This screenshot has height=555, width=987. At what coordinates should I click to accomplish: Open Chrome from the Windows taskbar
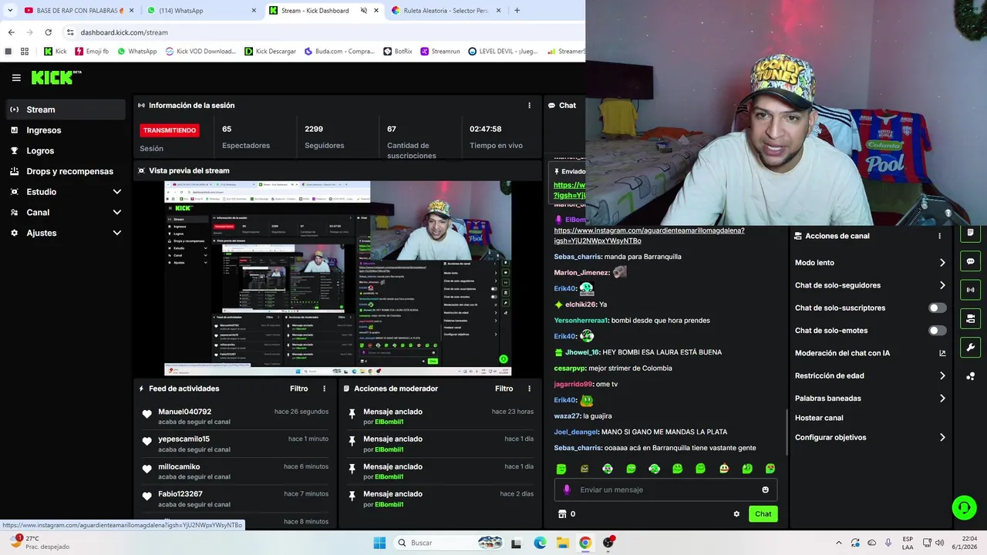click(x=585, y=543)
